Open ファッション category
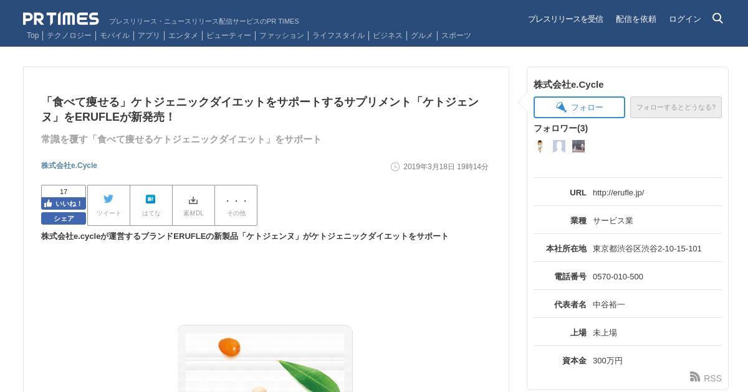 click(x=282, y=35)
